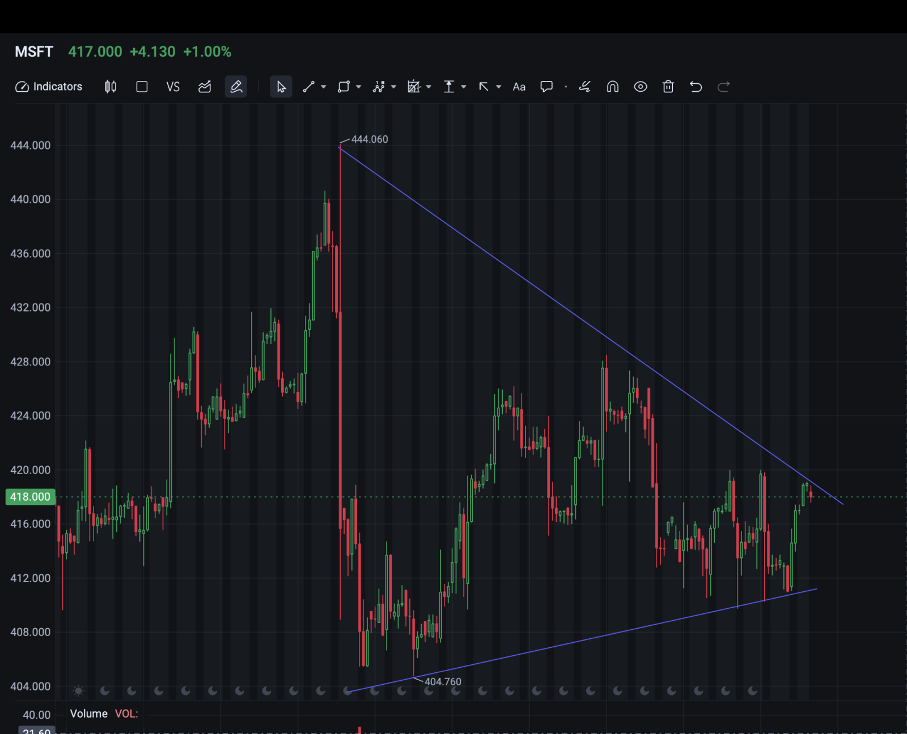Toggle the drawing tools pencil button
The width and height of the screenshot is (907, 734).
coord(236,87)
